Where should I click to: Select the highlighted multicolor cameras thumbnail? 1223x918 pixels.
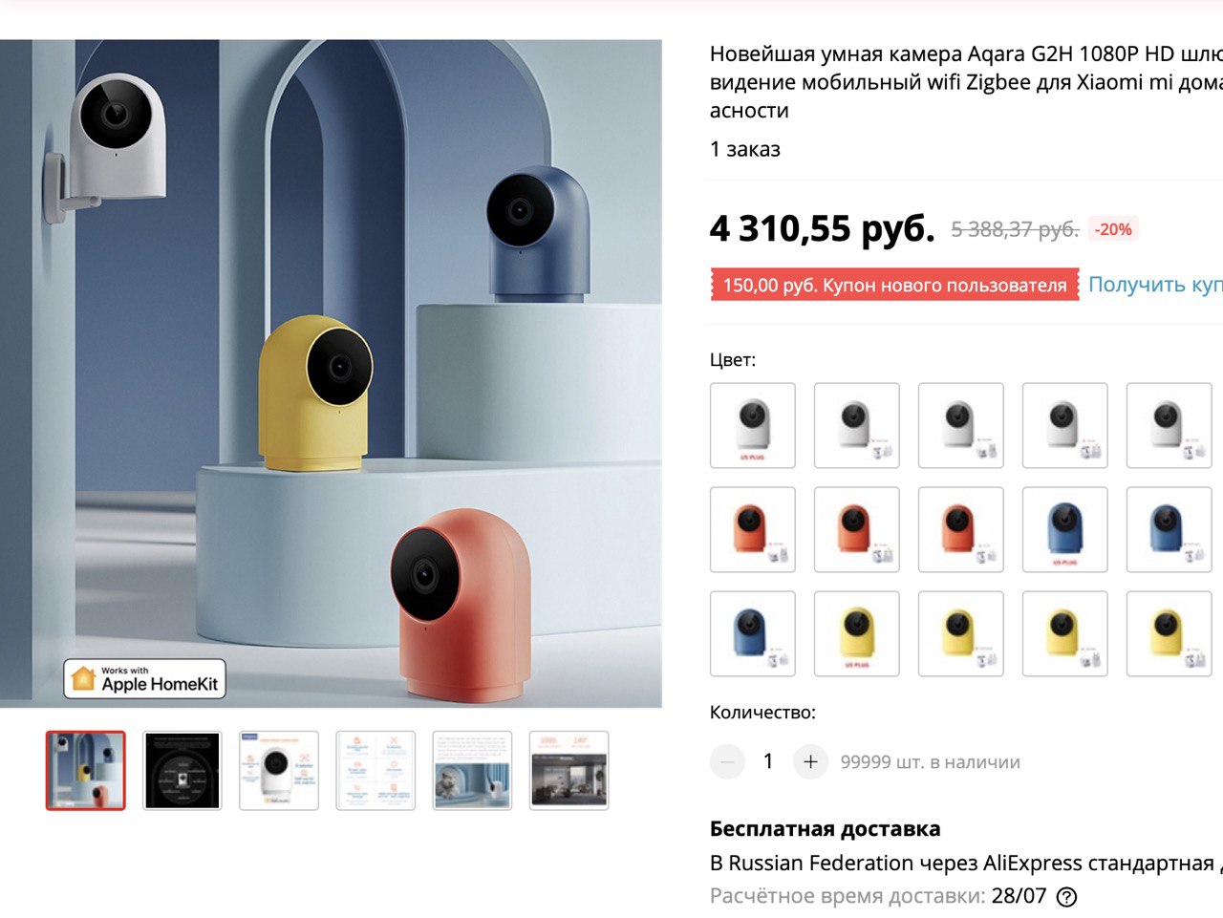pos(86,771)
